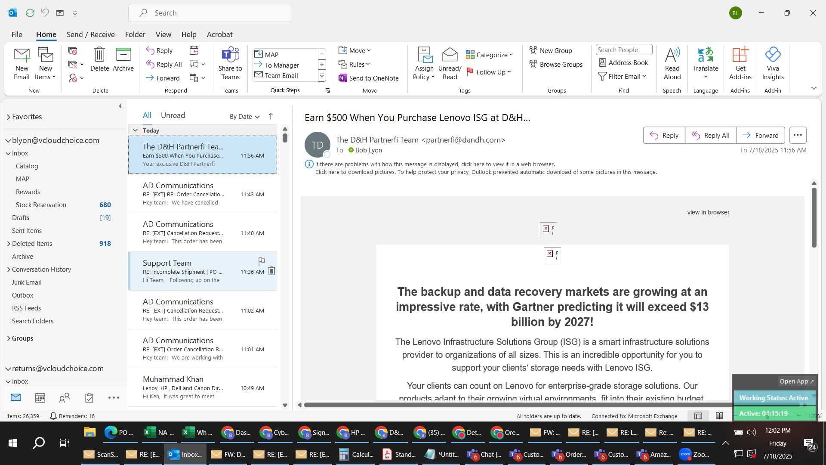Open the Move dropdown
826x465 pixels.
coord(354,50)
